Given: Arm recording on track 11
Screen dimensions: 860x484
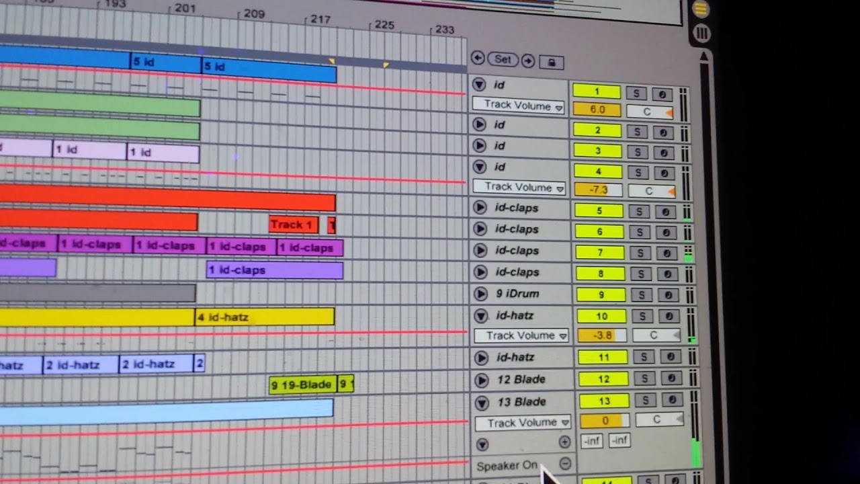Looking at the screenshot, I should pos(670,357).
